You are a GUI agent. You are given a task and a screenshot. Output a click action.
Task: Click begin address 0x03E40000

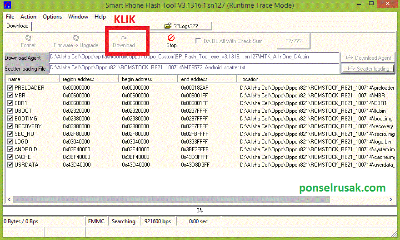(x=135, y=149)
